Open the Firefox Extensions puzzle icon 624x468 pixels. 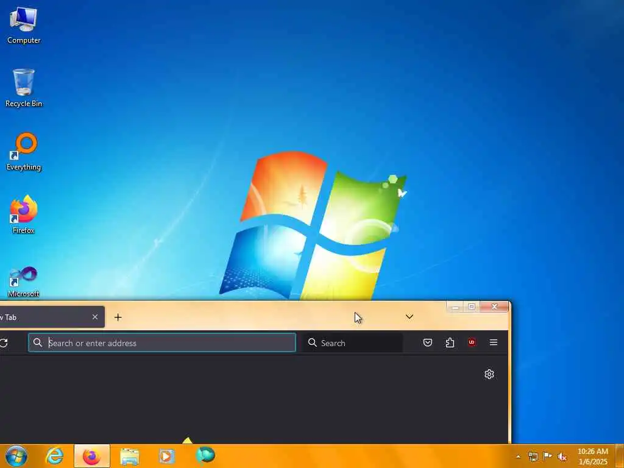tap(450, 342)
